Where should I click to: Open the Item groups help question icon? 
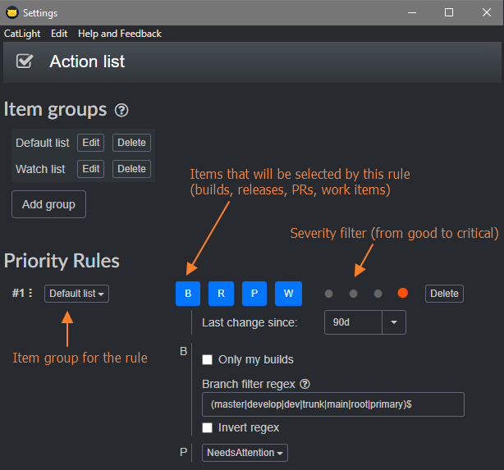point(121,111)
